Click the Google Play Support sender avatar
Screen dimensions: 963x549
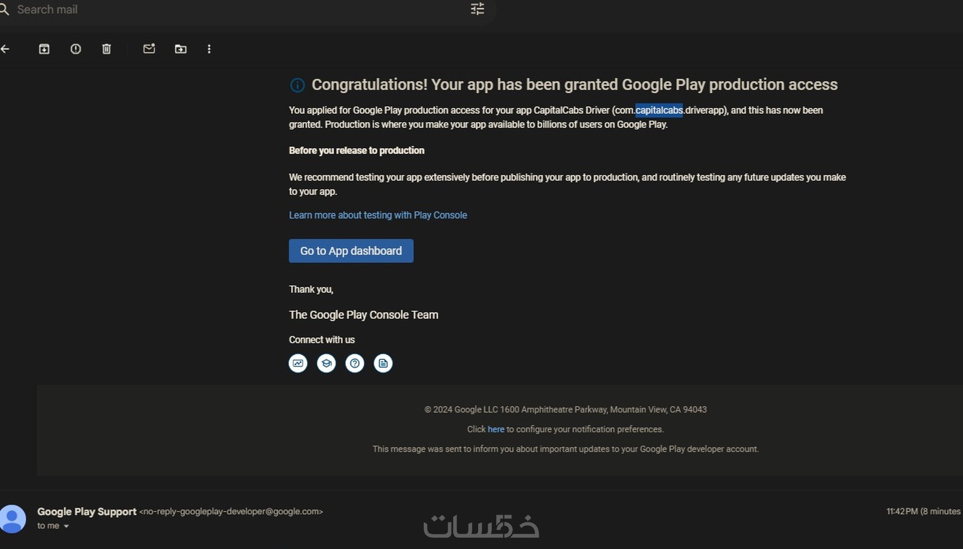(x=12, y=518)
